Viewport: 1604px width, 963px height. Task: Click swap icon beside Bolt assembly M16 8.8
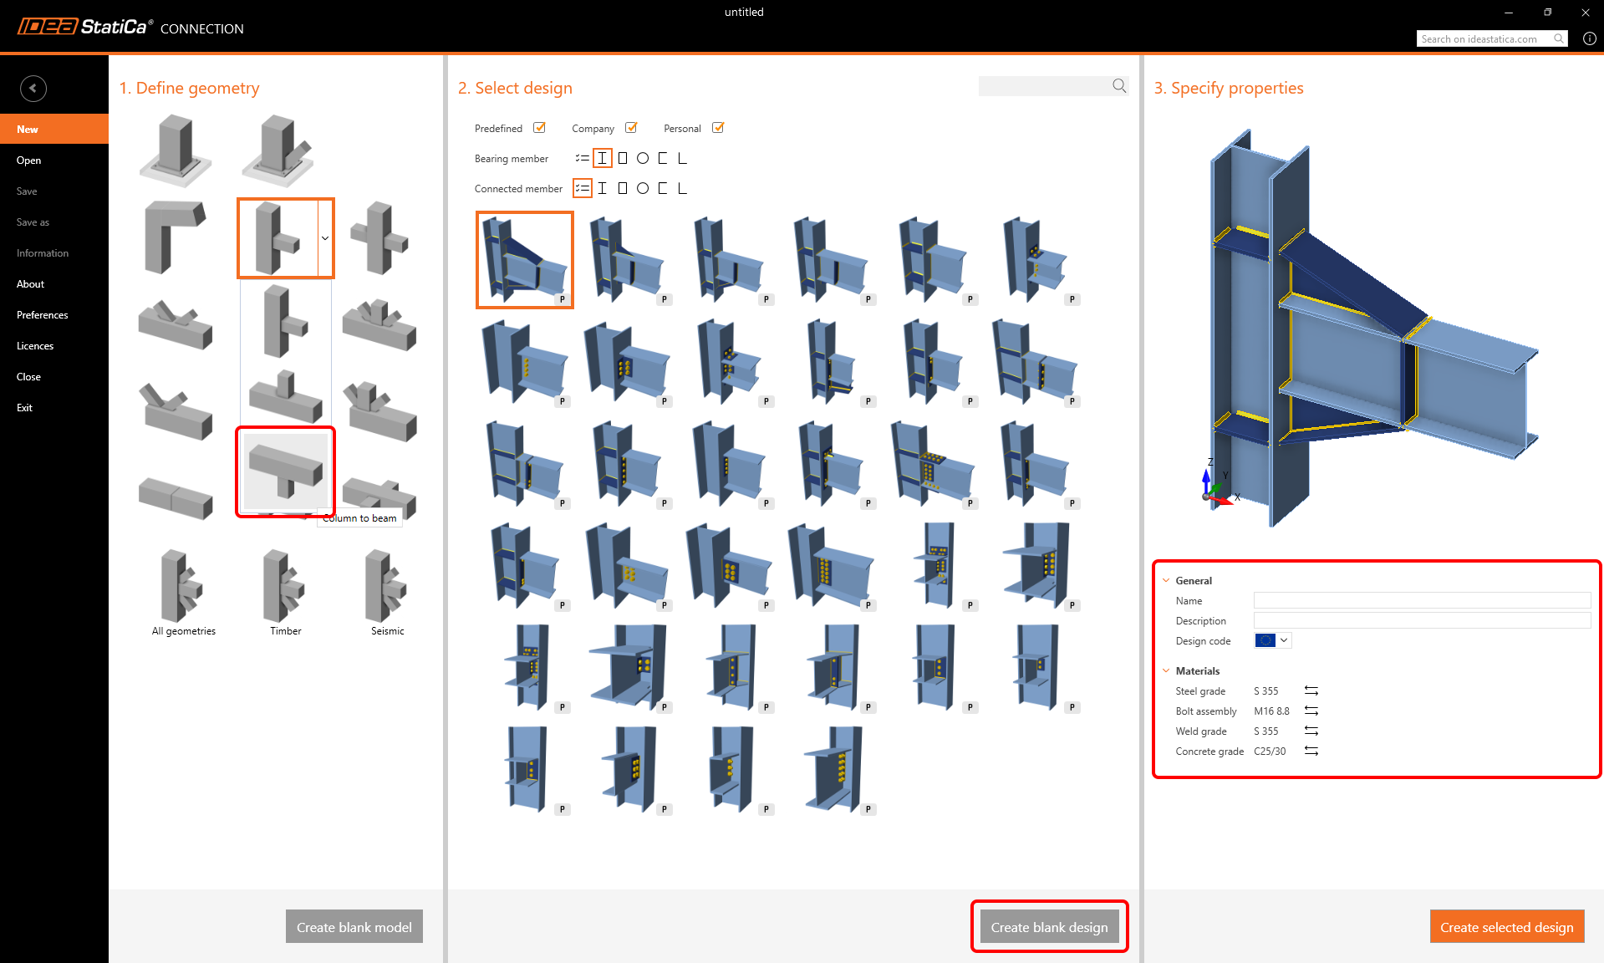tap(1311, 711)
